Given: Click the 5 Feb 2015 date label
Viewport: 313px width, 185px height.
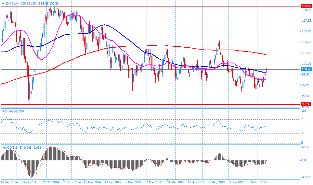Looking at the screenshot, I should [x=133, y=182].
